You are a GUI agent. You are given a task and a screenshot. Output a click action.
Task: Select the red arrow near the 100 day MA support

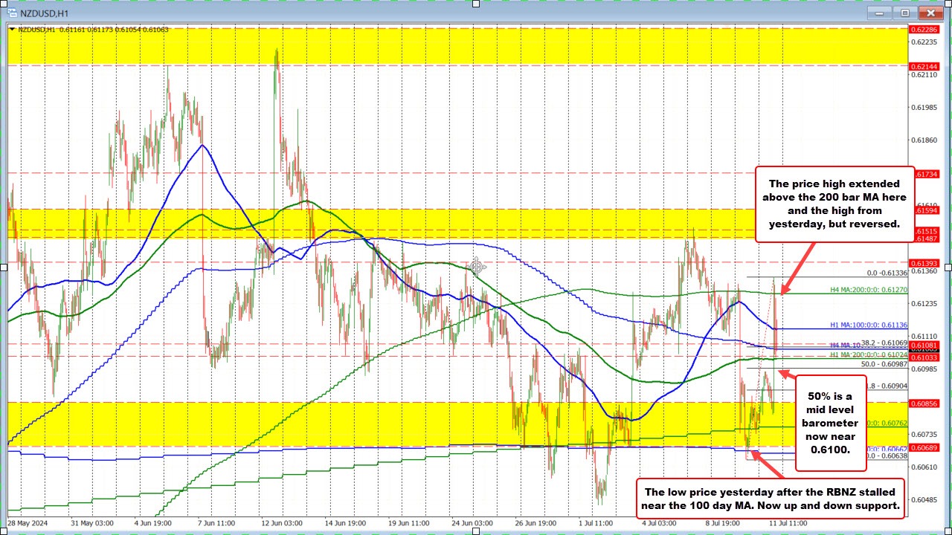tap(760, 458)
